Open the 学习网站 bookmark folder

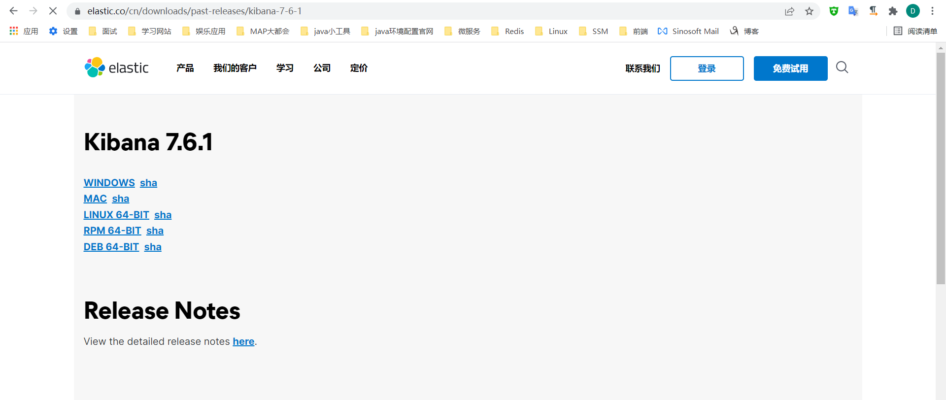(149, 31)
